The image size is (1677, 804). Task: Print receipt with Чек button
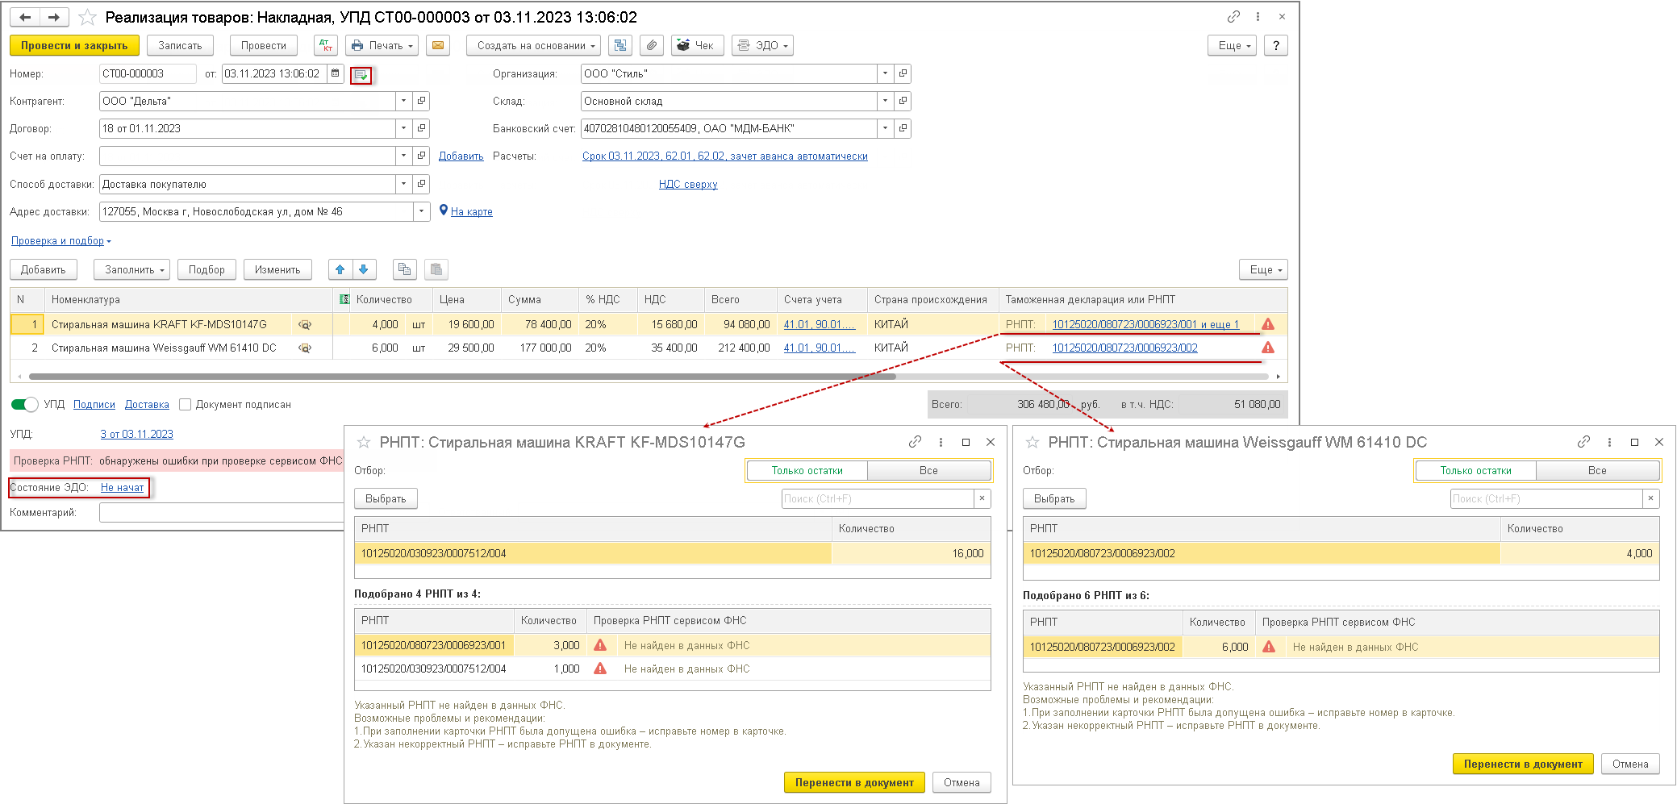[x=696, y=45]
